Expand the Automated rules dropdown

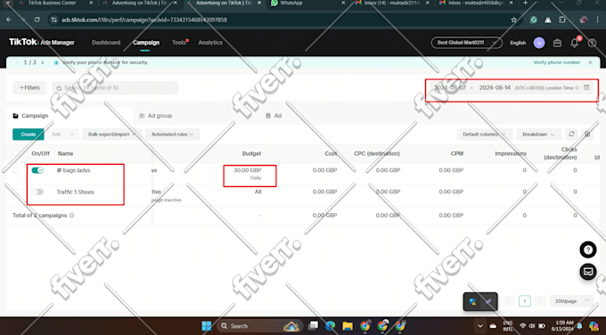(172, 134)
